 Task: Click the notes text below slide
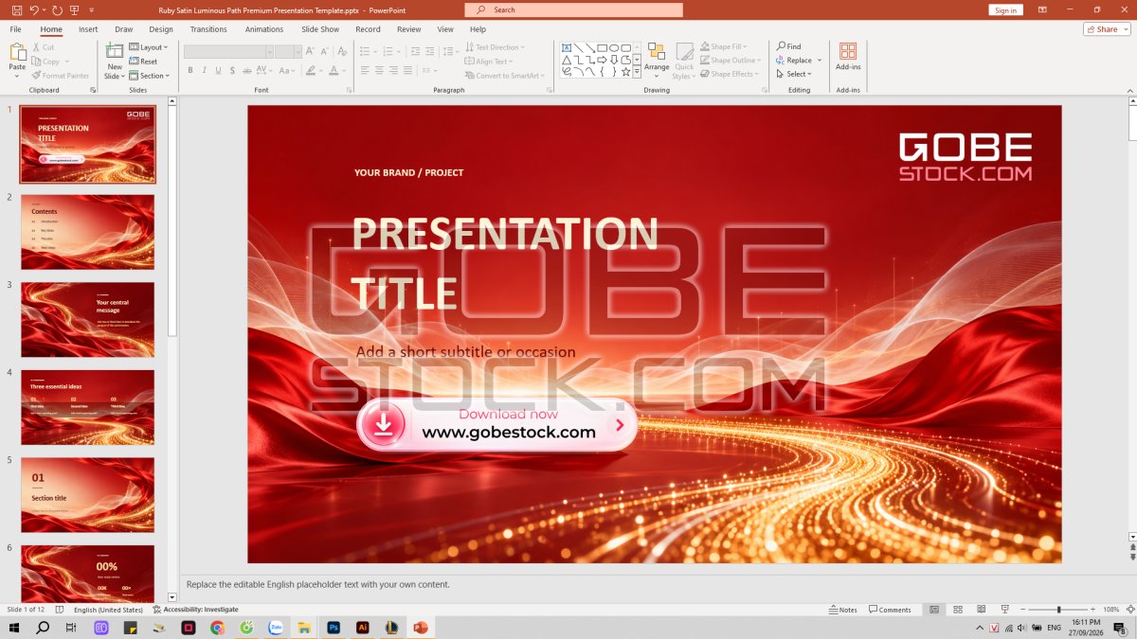(317, 584)
